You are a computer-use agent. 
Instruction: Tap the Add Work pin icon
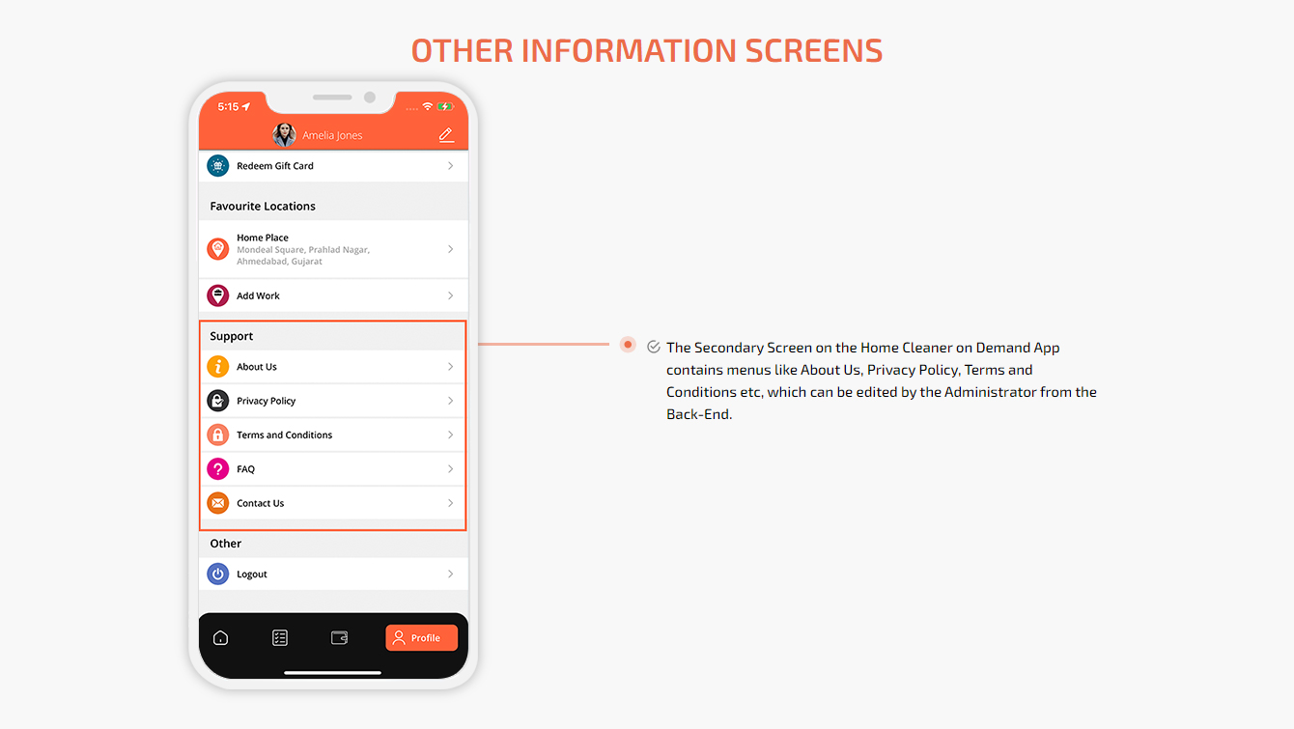(x=218, y=295)
